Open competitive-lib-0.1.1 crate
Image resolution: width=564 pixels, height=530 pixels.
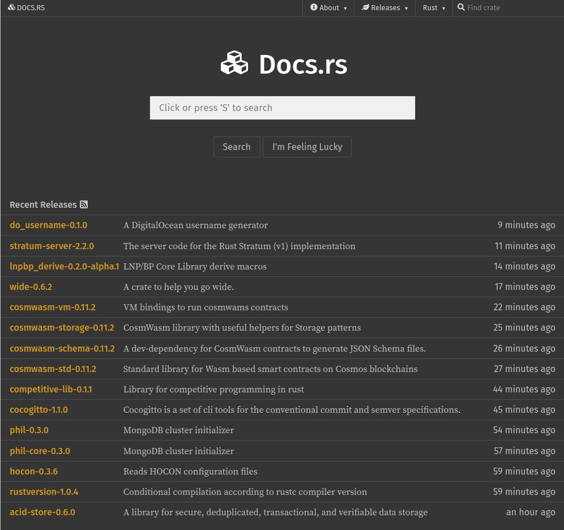click(x=51, y=390)
